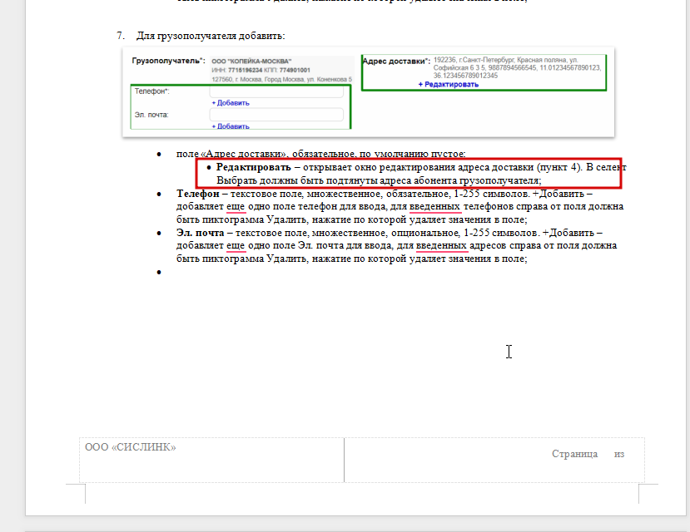Click the heading "Для грузополучателя добавить:"

[211, 36]
